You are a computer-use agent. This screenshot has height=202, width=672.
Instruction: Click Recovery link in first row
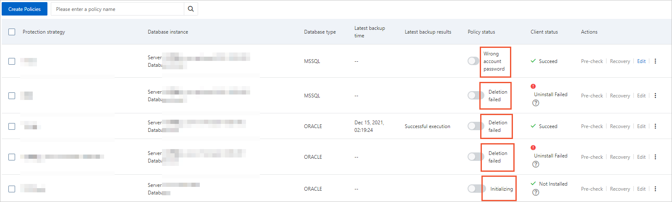pos(620,61)
